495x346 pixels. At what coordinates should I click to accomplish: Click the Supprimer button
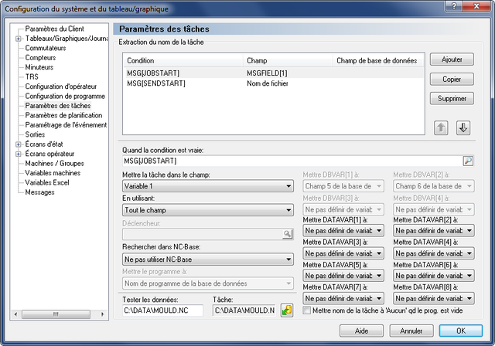tap(452, 98)
